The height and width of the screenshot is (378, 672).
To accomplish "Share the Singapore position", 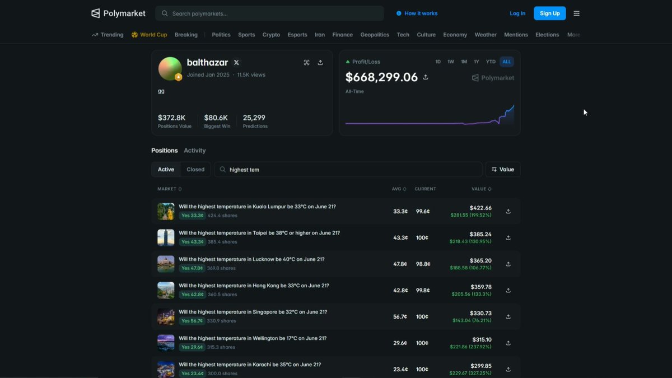I will click(x=508, y=317).
